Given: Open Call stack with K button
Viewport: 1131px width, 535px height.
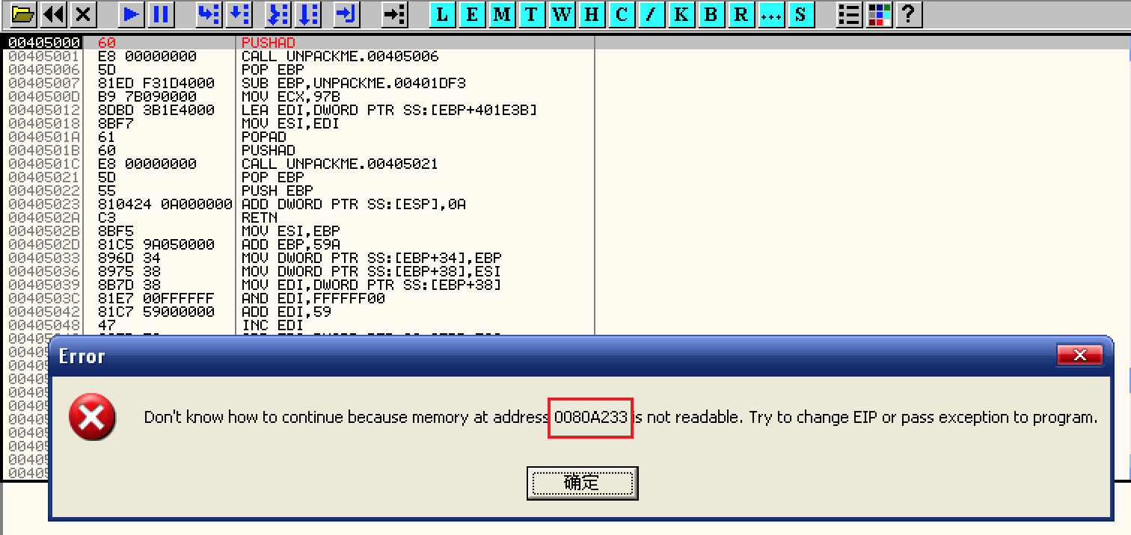Looking at the screenshot, I should pyautogui.click(x=681, y=13).
